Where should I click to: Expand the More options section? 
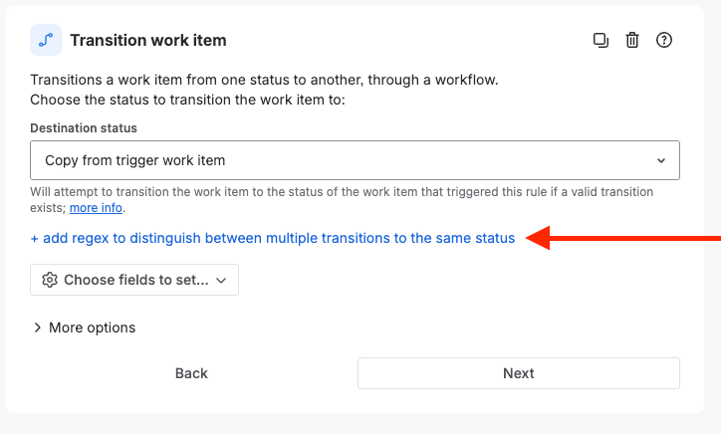point(92,327)
